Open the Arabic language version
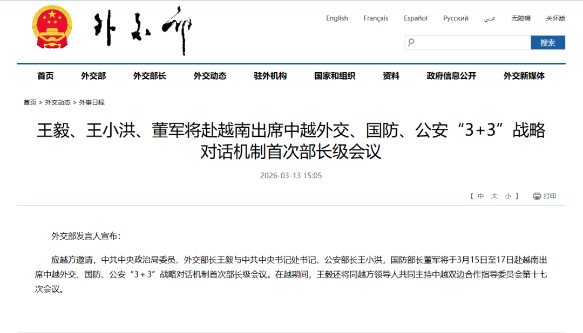The height and width of the screenshot is (333, 583). (x=490, y=18)
